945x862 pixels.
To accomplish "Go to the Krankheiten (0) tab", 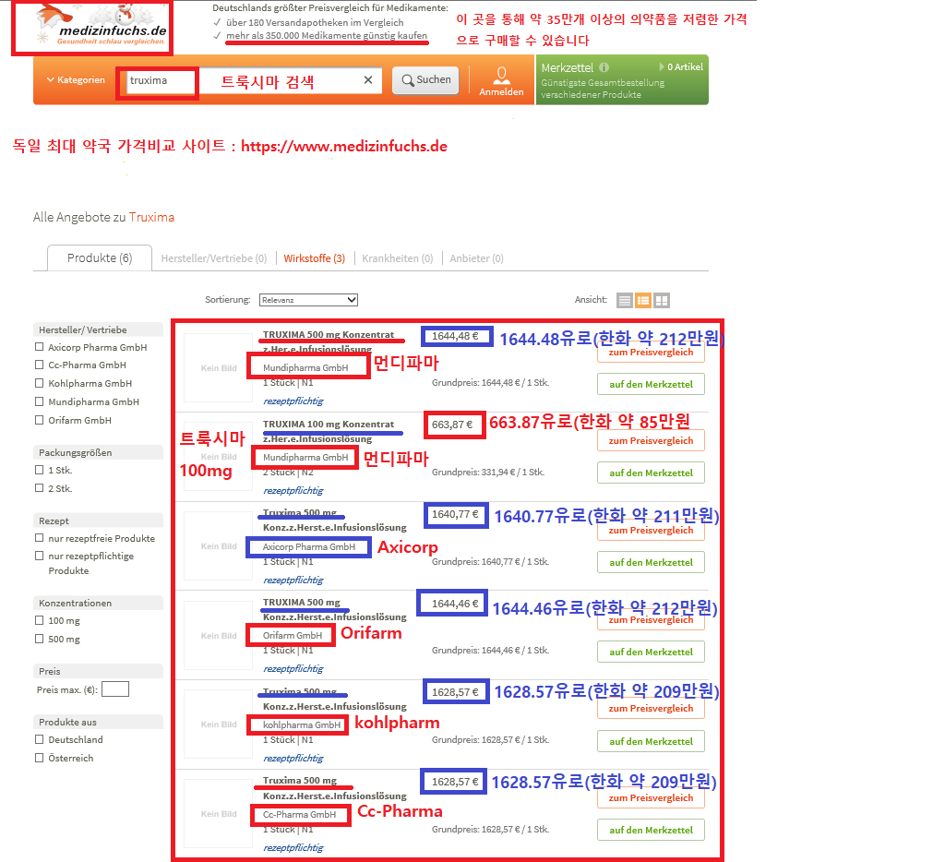I will coord(398,258).
